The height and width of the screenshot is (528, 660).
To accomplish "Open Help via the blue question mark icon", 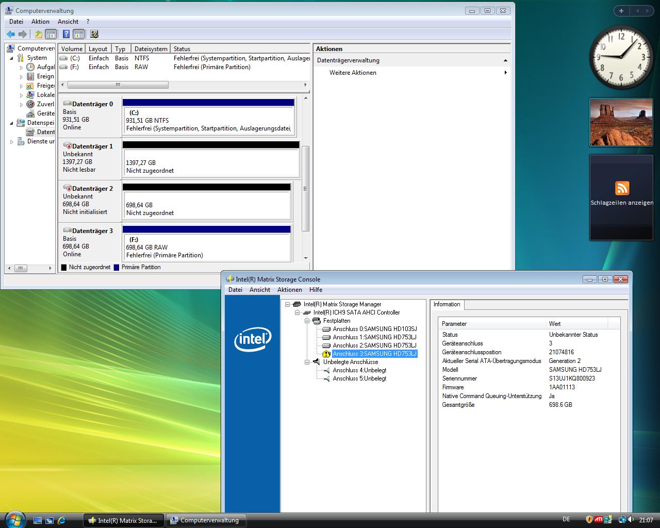I will tap(66, 34).
